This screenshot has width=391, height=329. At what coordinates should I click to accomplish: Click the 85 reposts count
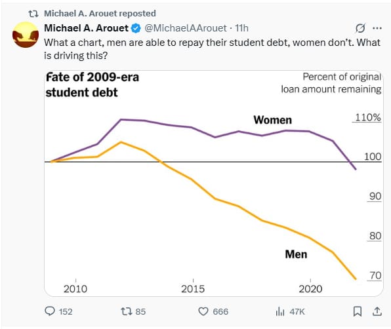[140, 311]
